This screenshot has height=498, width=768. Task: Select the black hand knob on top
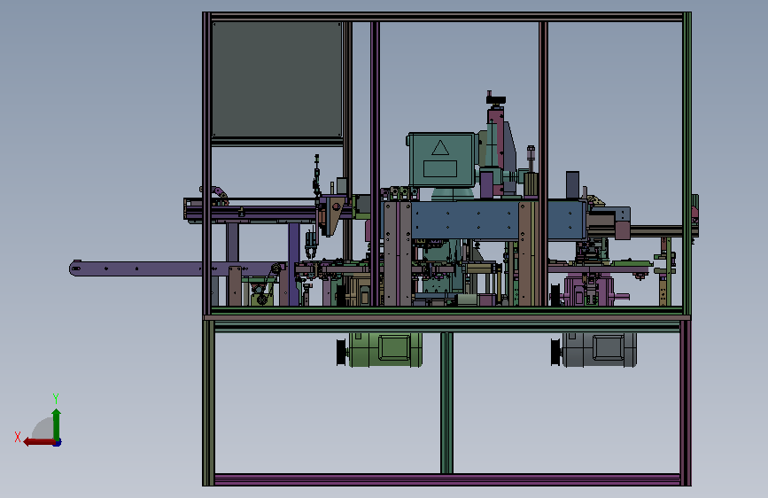pyautogui.click(x=496, y=99)
